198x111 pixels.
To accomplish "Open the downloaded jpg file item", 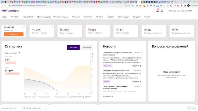I will (x=32, y=108).
